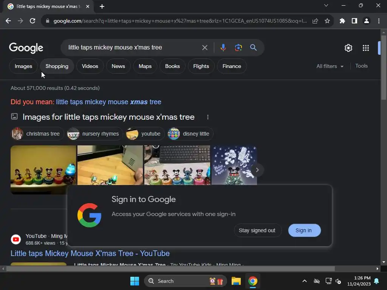Switch to the Books filter
Screen dimensions: 387x290
172,66
